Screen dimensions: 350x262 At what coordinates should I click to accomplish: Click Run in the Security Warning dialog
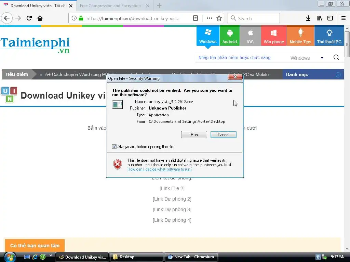[x=194, y=134]
